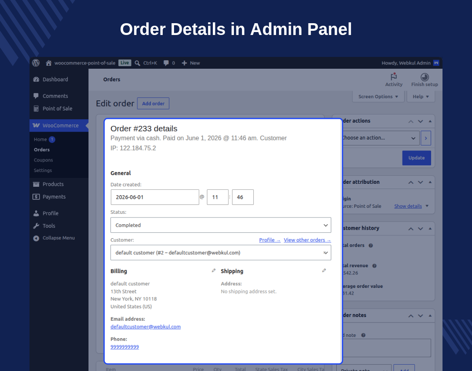The image size is (472, 371).
Task: Click the date created field 2026-06-01
Action: (155, 197)
